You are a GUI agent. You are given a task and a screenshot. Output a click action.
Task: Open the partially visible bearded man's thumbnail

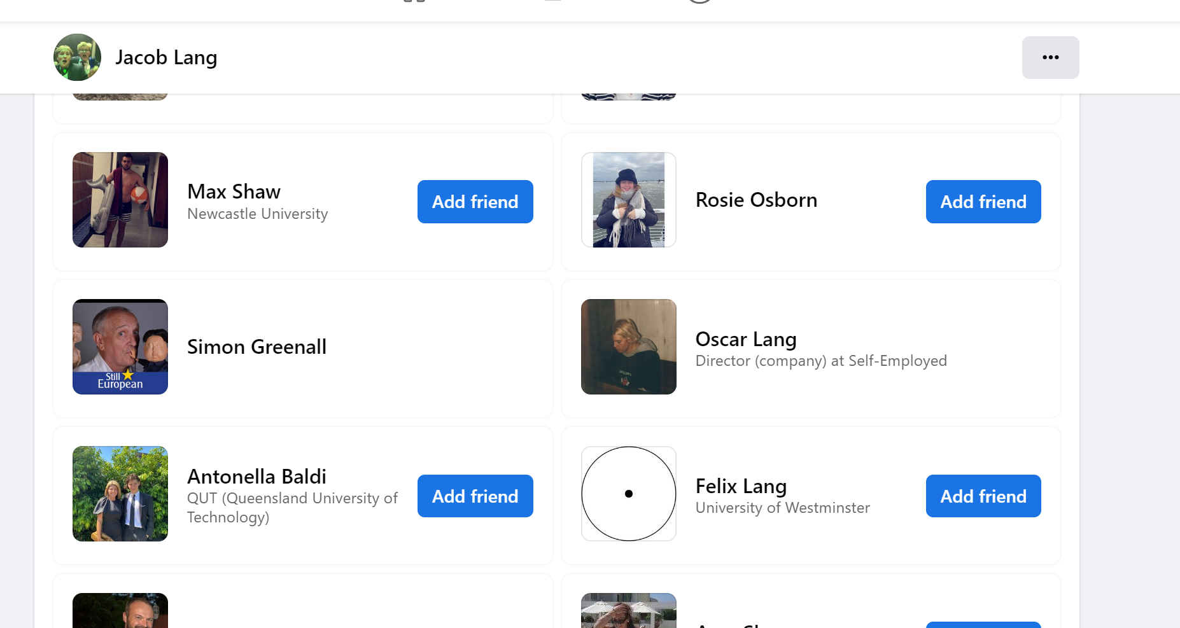120,610
